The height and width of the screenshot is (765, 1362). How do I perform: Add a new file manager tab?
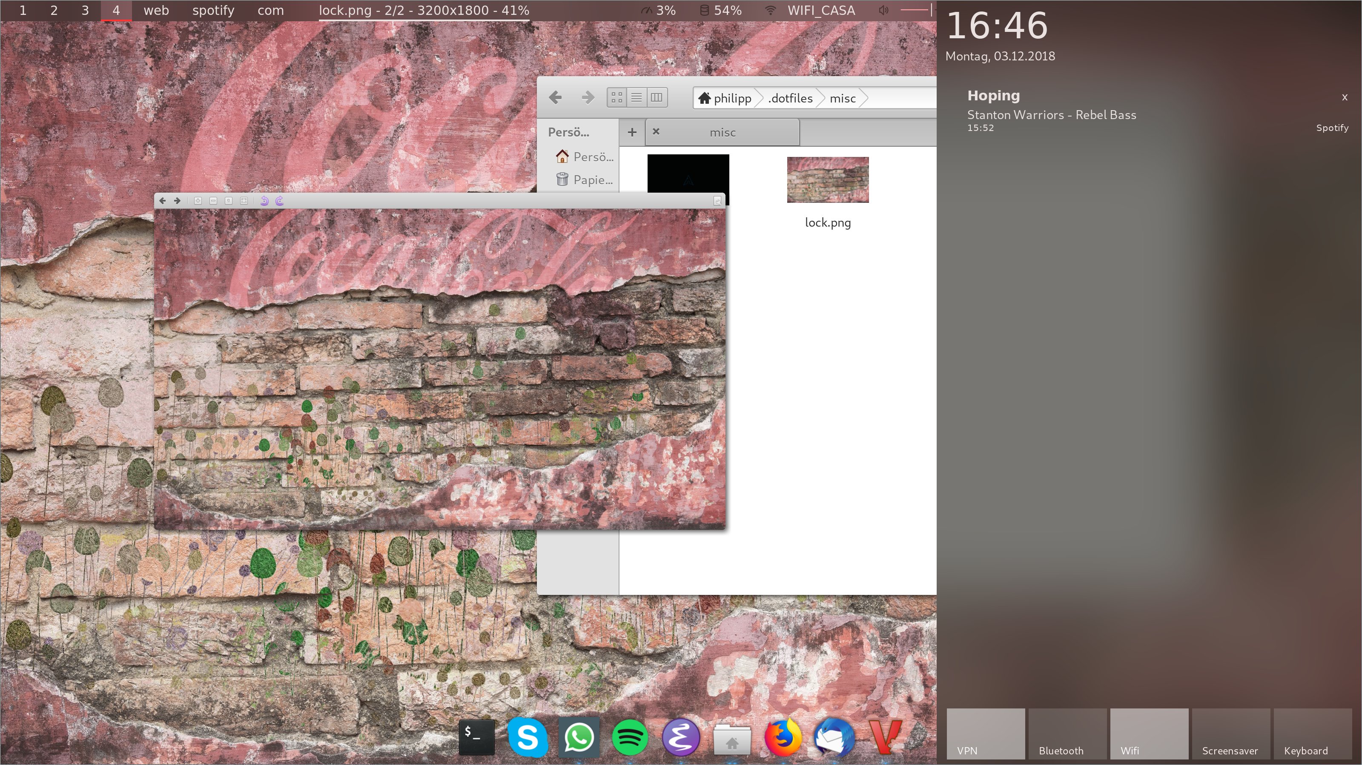[x=632, y=133]
